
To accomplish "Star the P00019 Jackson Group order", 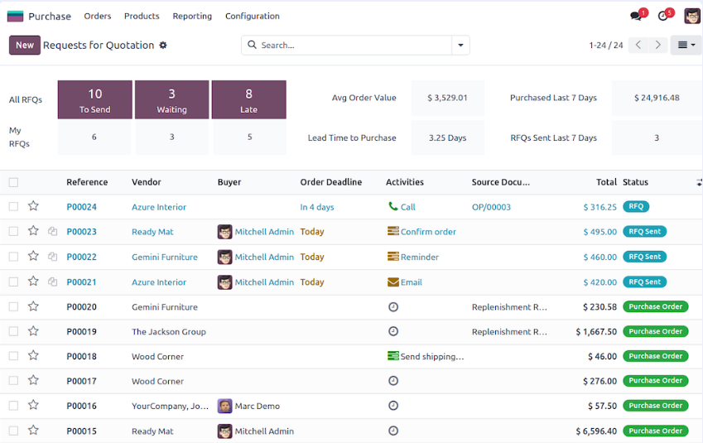I will (x=33, y=331).
